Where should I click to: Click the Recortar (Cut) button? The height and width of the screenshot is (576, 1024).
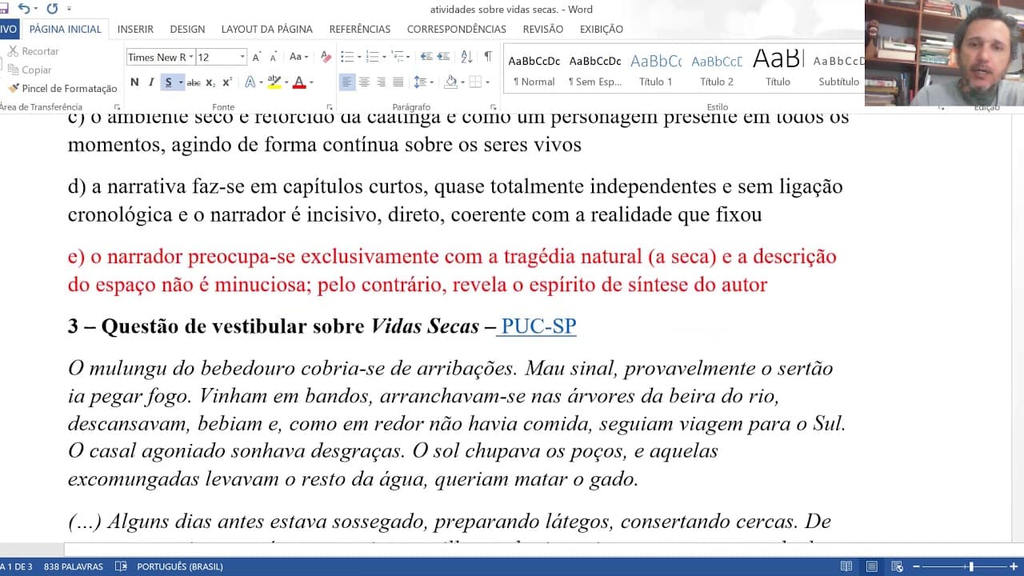click(x=34, y=51)
